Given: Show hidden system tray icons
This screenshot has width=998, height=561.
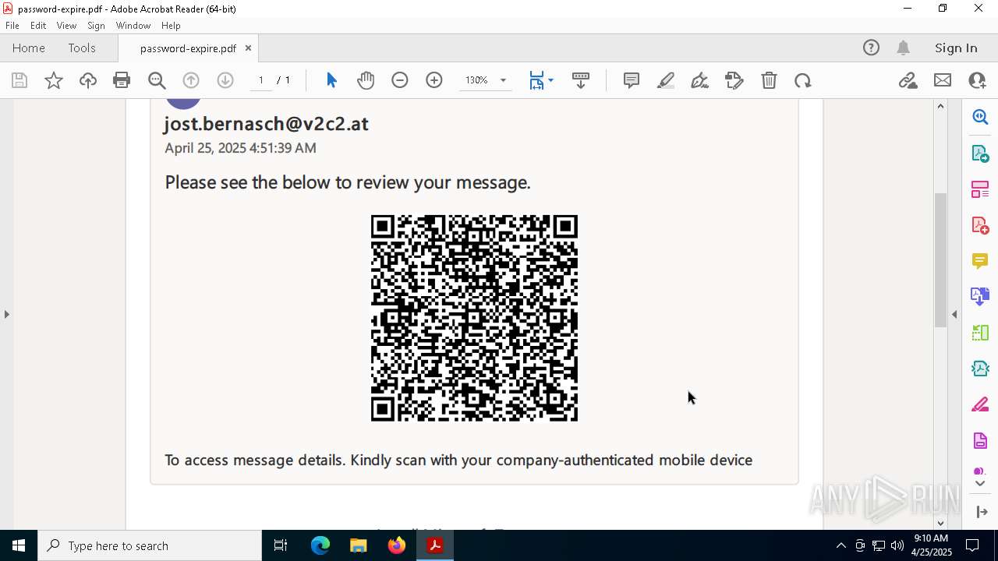Looking at the screenshot, I should (841, 545).
